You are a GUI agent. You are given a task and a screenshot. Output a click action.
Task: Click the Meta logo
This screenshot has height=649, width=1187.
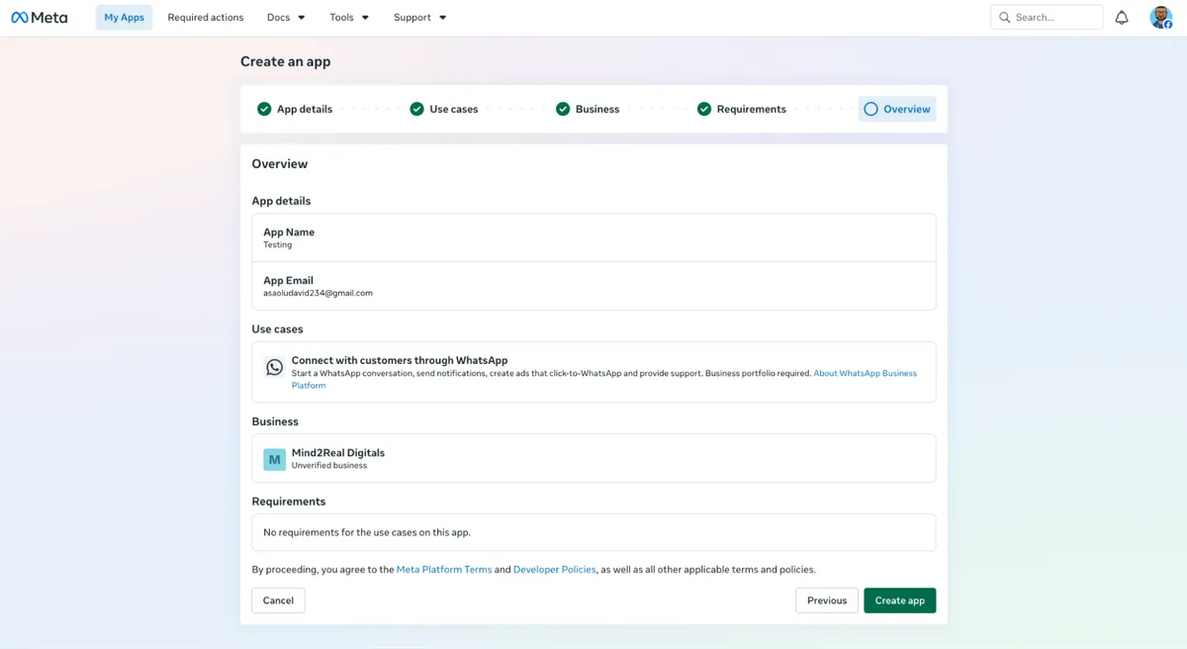pos(40,17)
